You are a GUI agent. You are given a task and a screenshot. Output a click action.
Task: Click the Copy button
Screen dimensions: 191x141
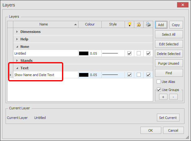coord(176,25)
